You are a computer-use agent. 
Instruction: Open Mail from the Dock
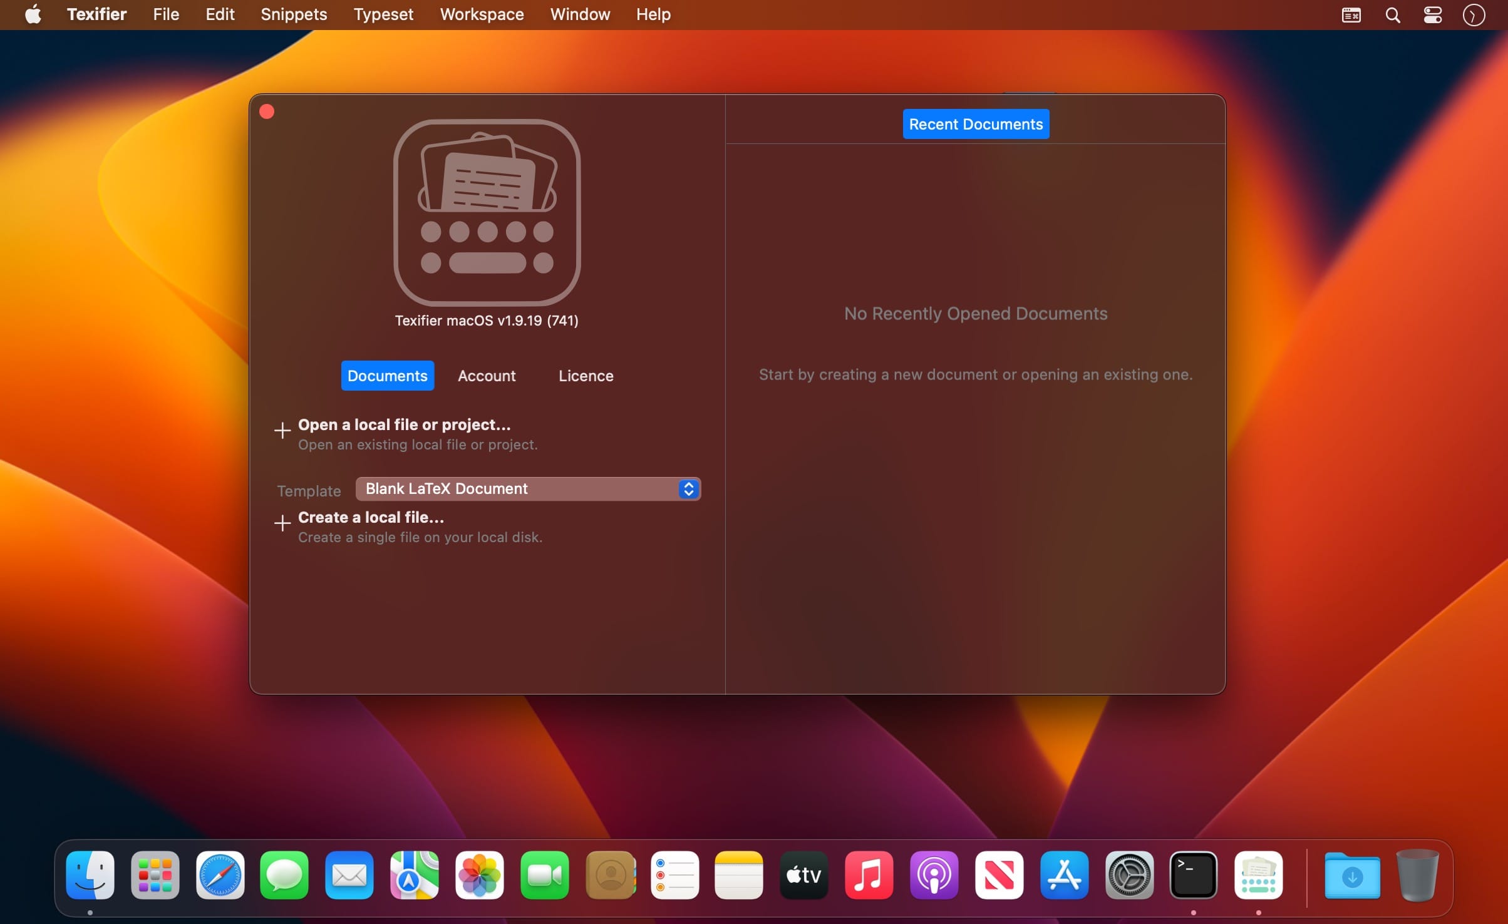(x=349, y=875)
